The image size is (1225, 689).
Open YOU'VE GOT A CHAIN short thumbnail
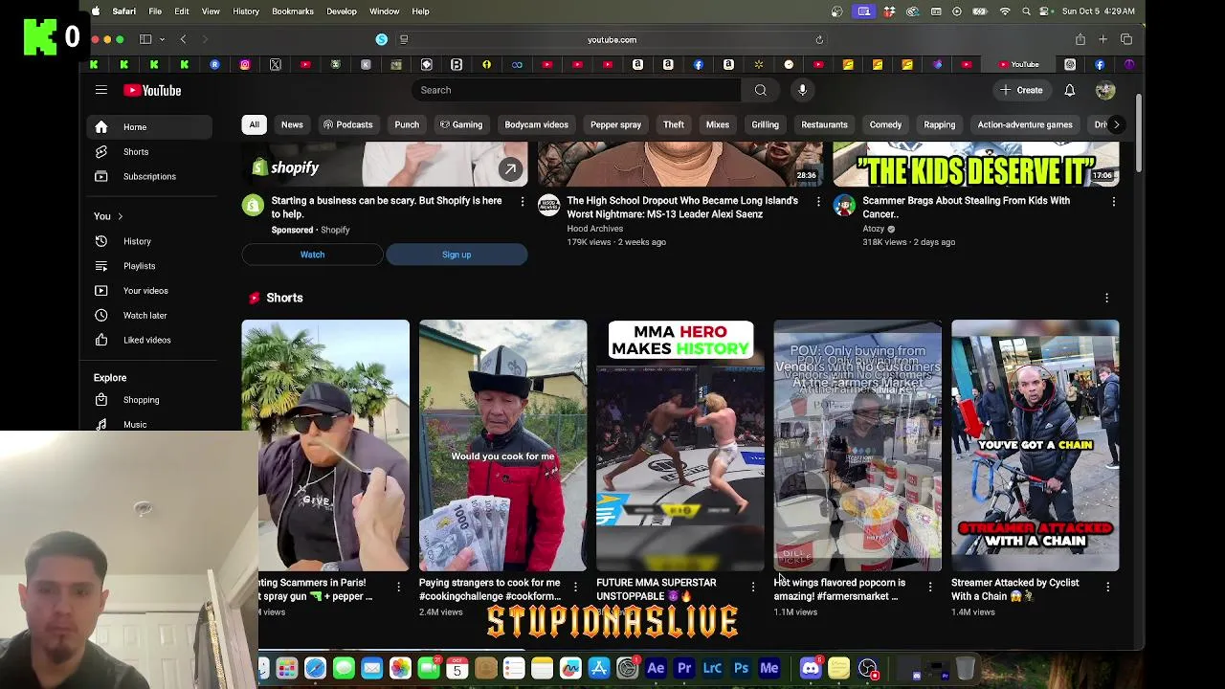coord(1035,446)
